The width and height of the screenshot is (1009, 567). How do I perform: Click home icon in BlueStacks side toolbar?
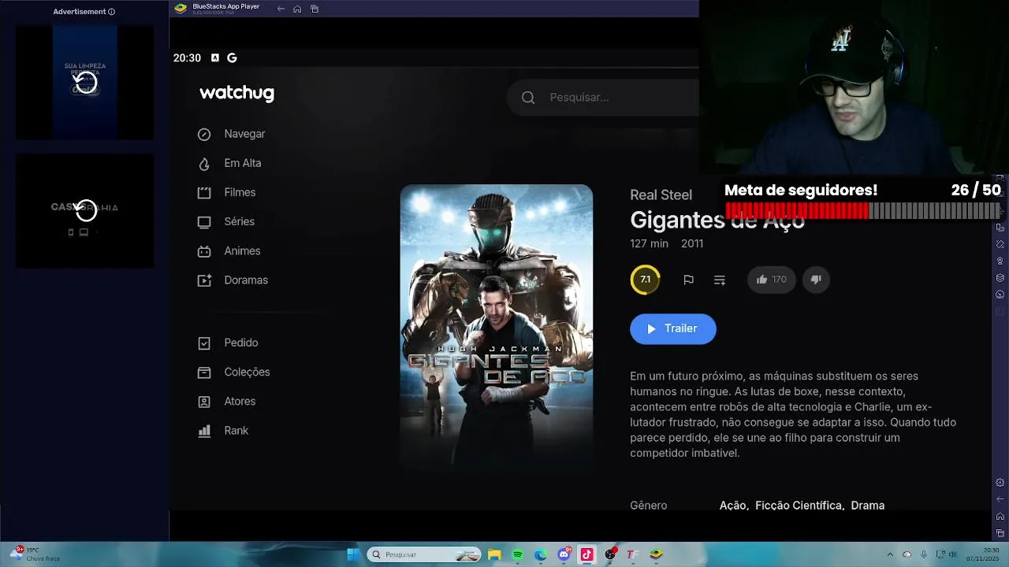click(x=1000, y=516)
